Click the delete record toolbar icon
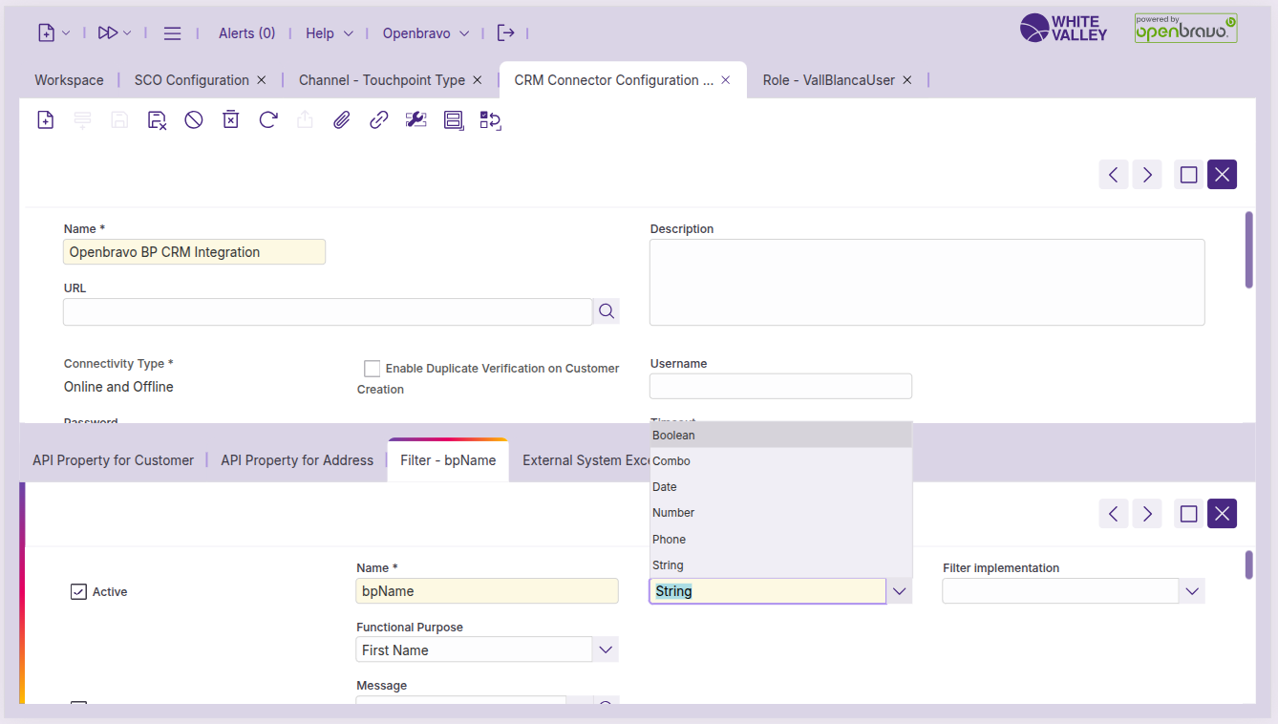 point(230,119)
